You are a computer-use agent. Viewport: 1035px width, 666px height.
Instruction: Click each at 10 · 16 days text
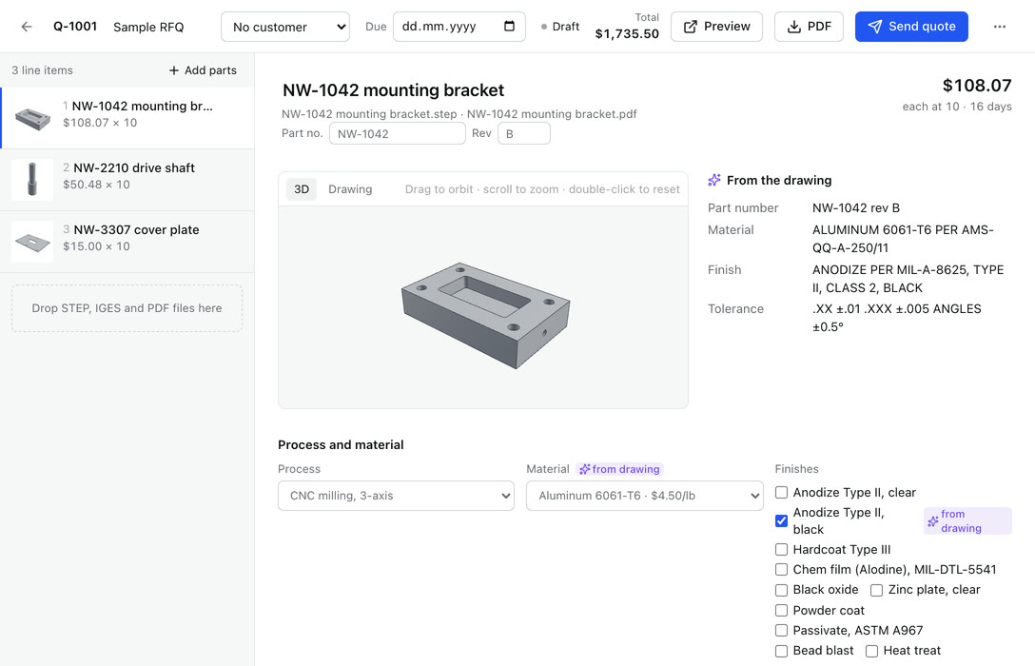957,107
